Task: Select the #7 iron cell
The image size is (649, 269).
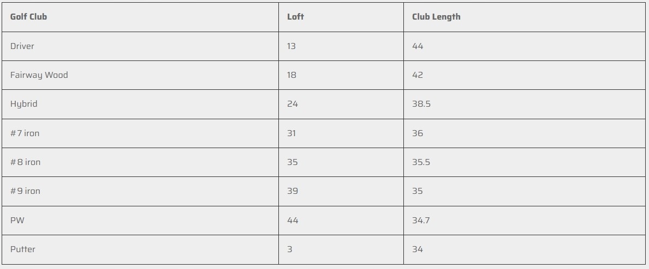Action: pyautogui.click(x=25, y=133)
